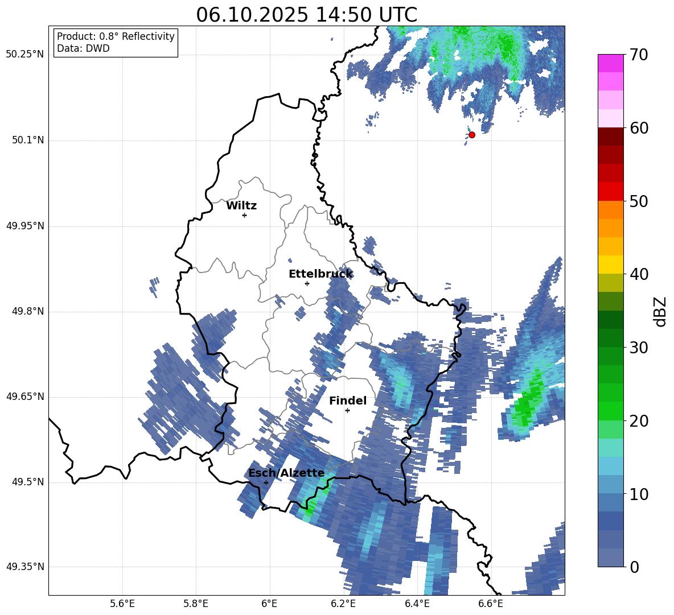Image resolution: width=674 pixels, height=615 pixels.
Task: Click the Esch/Alzette station cross marker
Action: tap(266, 482)
